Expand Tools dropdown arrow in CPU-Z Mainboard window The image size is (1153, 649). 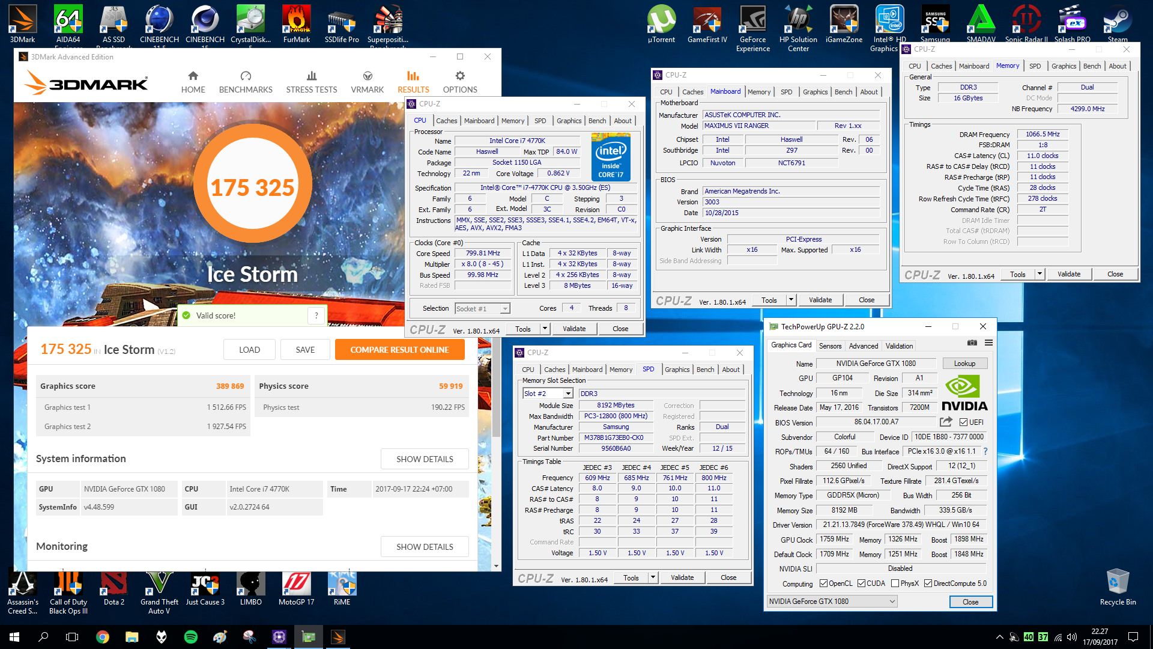point(791,300)
